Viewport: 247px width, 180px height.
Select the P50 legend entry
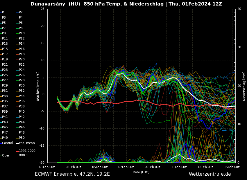coord(22,138)
